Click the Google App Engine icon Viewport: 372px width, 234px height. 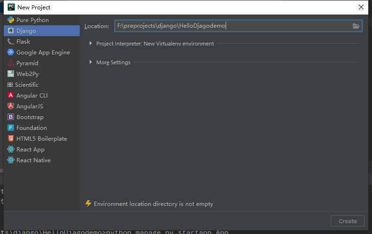coord(11,52)
